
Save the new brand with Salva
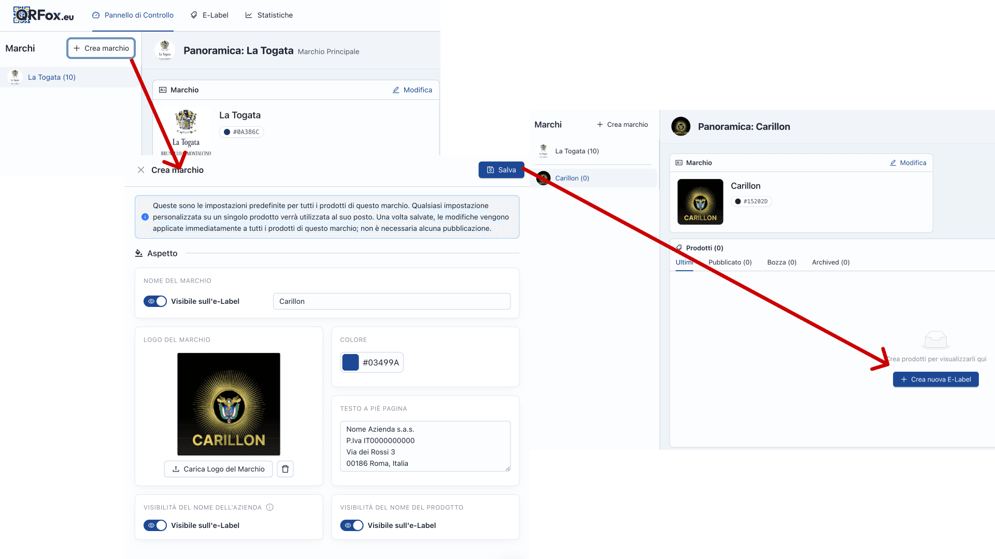pyautogui.click(x=501, y=169)
